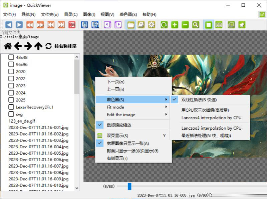Toggle 鼠标滚轮缩放 menu option
This screenshot has width=267, height=199.
coord(132,125)
